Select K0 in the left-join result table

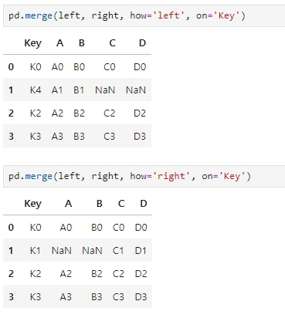[x=36, y=67]
